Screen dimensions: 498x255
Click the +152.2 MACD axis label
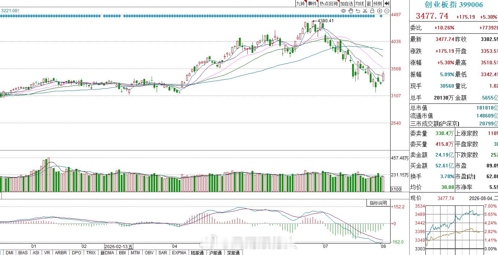point(398,207)
